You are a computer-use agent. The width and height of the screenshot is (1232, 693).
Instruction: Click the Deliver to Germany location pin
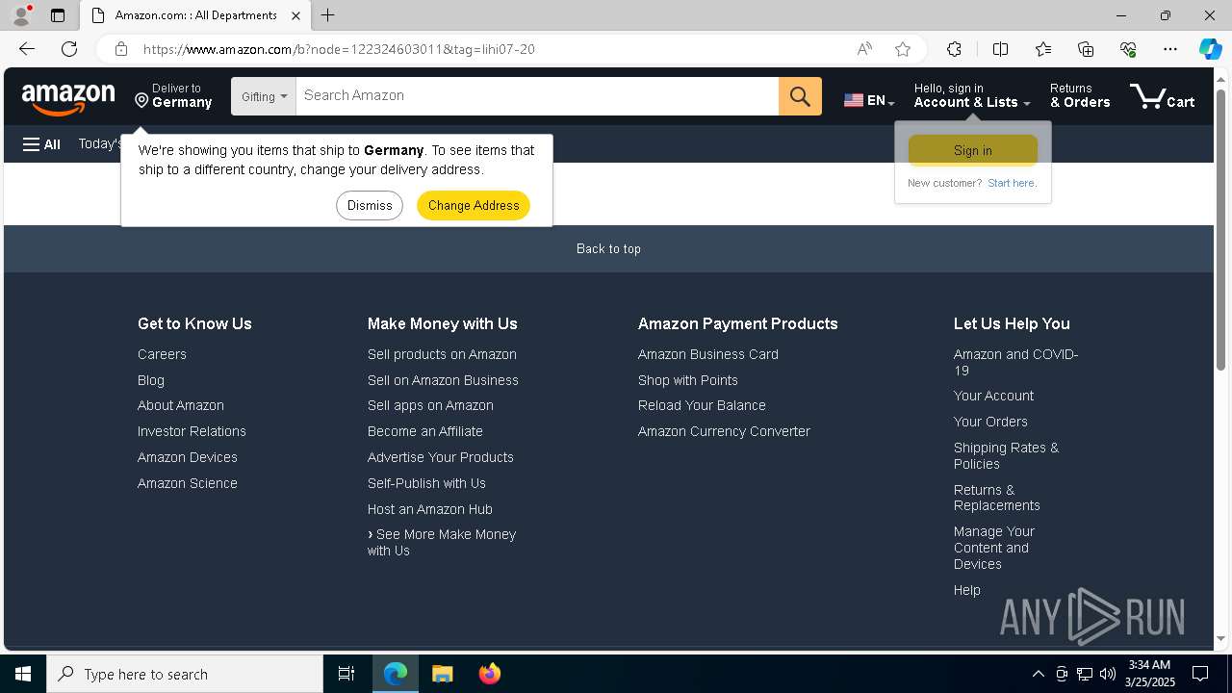tap(141, 101)
